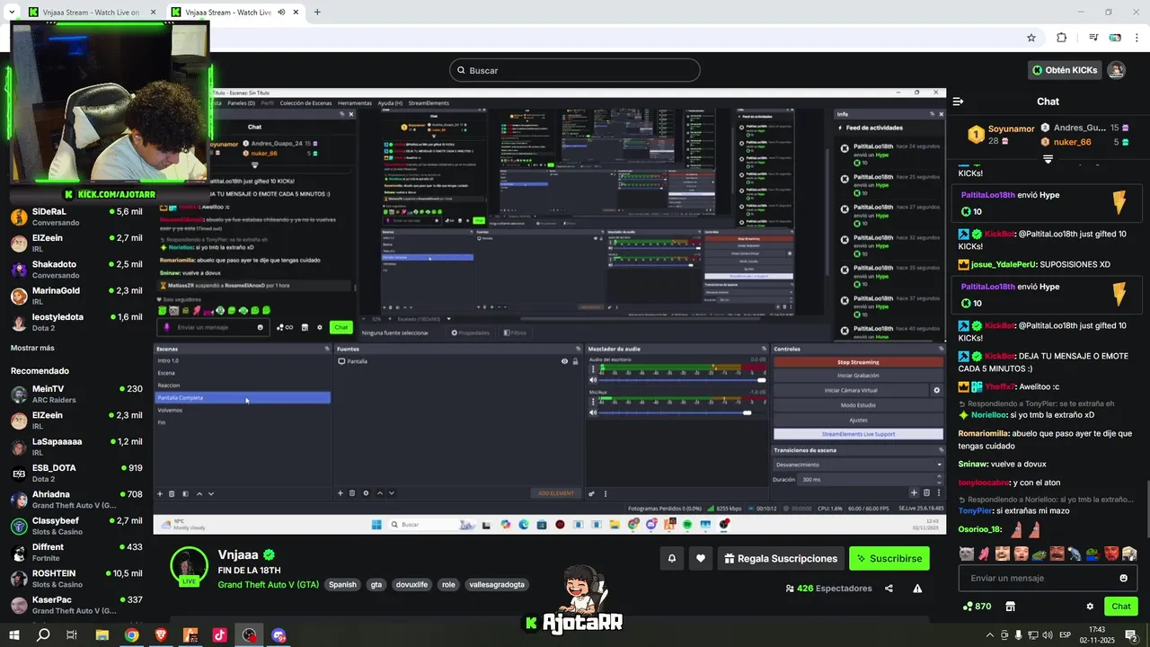Open chat settings gear icon
Screen dimensions: 1150x647
point(1090,607)
